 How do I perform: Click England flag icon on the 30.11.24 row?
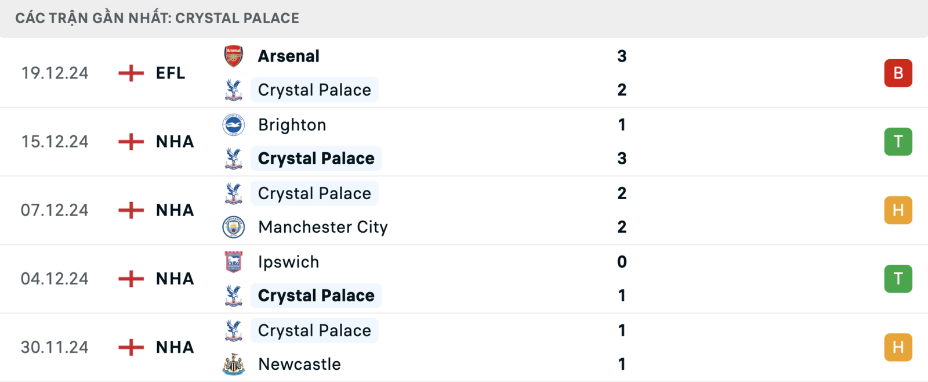pyautogui.click(x=131, y=347)
